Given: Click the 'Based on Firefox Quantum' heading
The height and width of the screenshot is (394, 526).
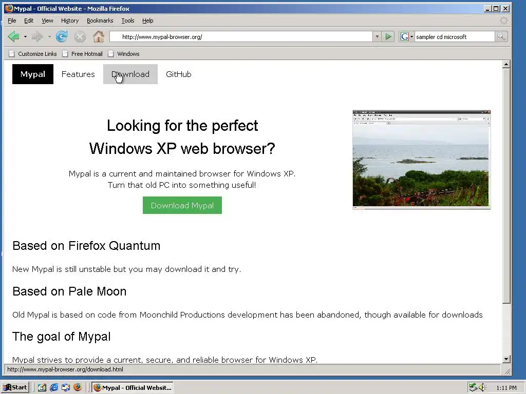Looking at the screenshot, I should [86, 246].
